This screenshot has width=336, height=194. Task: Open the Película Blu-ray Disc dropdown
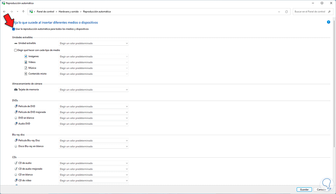[94, 141]
